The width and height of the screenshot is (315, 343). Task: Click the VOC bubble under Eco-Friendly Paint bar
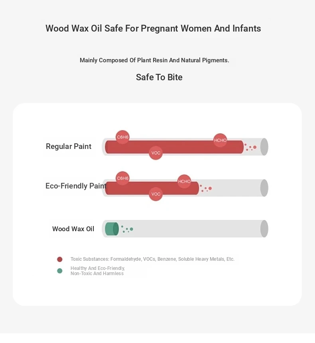[156, 194]
